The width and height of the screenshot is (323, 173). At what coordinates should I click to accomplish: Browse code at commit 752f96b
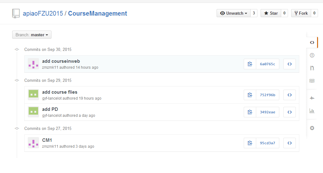click(290, 95)
